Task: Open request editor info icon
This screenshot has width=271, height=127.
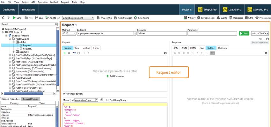Action: pos(165,53)
